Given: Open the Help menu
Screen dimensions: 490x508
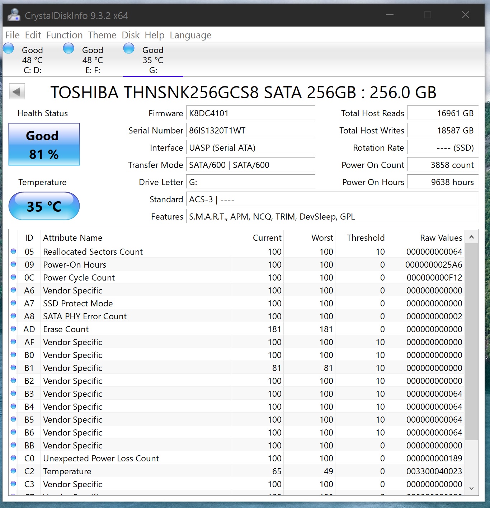Looking at the screenshot, I should pos(155,35).
